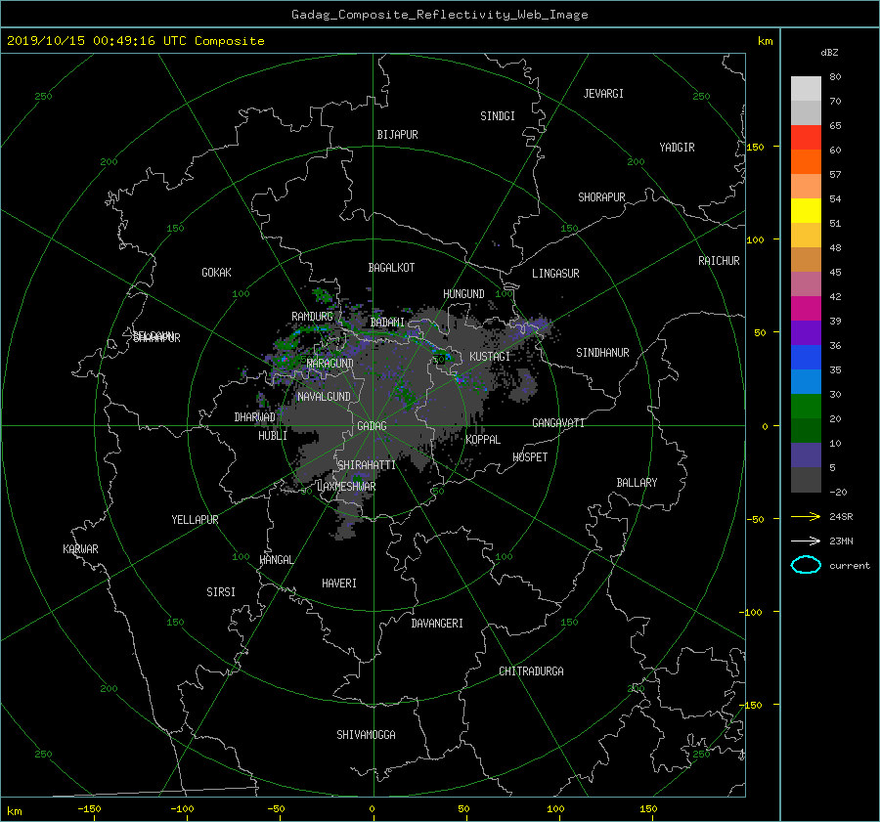Click the GOKAK city label
The height and width of the screenshot is (822, 880).
pyautogui.click(x=216, y=273)
